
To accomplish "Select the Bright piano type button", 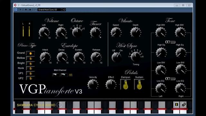I will (x=31, y=63).
